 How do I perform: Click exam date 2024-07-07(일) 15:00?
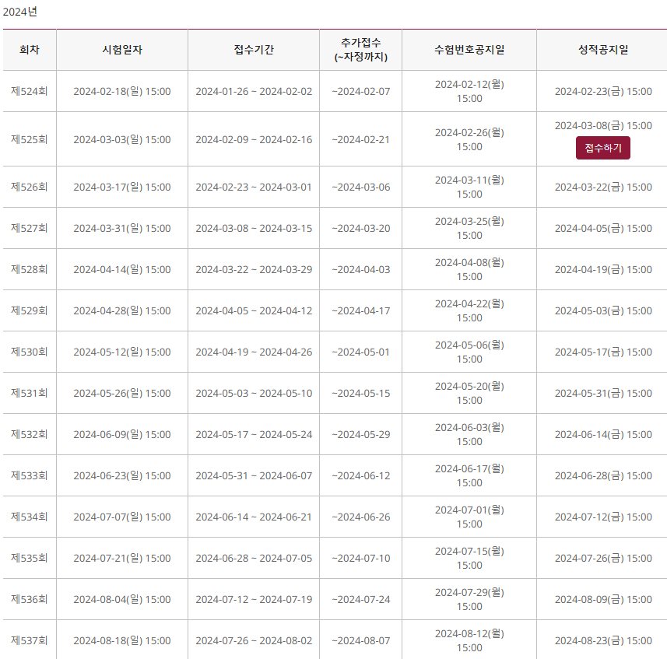point(122,517)
